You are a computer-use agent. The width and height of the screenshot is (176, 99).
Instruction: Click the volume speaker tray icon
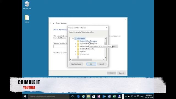135,97
